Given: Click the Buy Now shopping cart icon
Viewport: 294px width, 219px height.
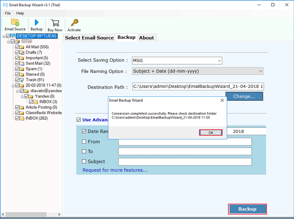Looking at the screenshot, I should coord(55,25).
